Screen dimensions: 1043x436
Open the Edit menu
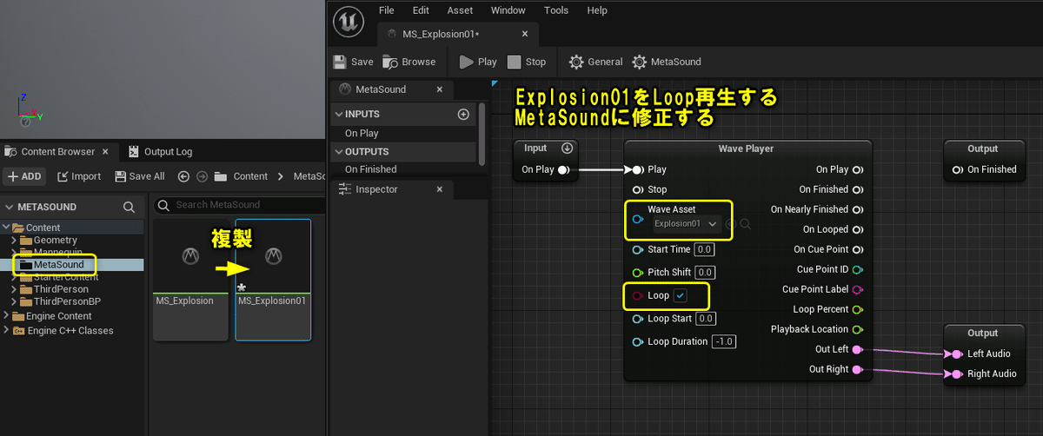point(421,10)
